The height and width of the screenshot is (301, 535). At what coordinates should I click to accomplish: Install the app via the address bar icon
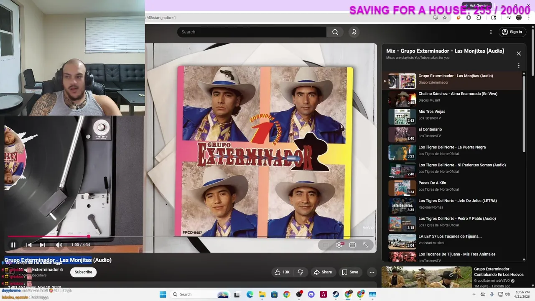tap(436, 18)
